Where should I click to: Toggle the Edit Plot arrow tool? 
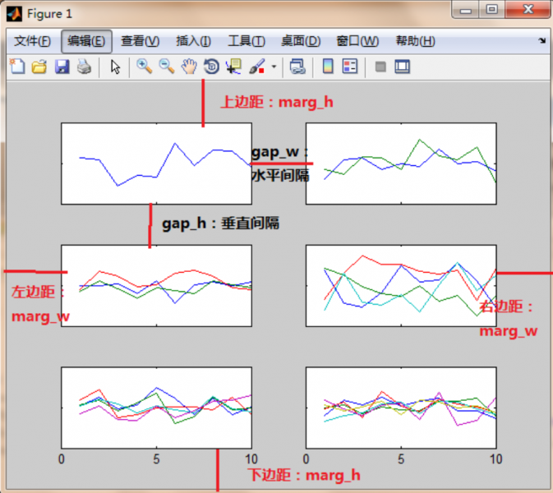115,67
